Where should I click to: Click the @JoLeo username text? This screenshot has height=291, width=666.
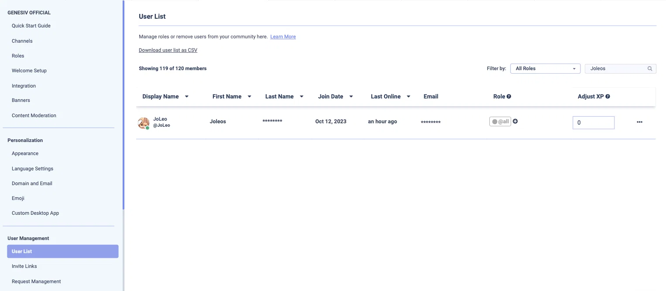(161, 125)
